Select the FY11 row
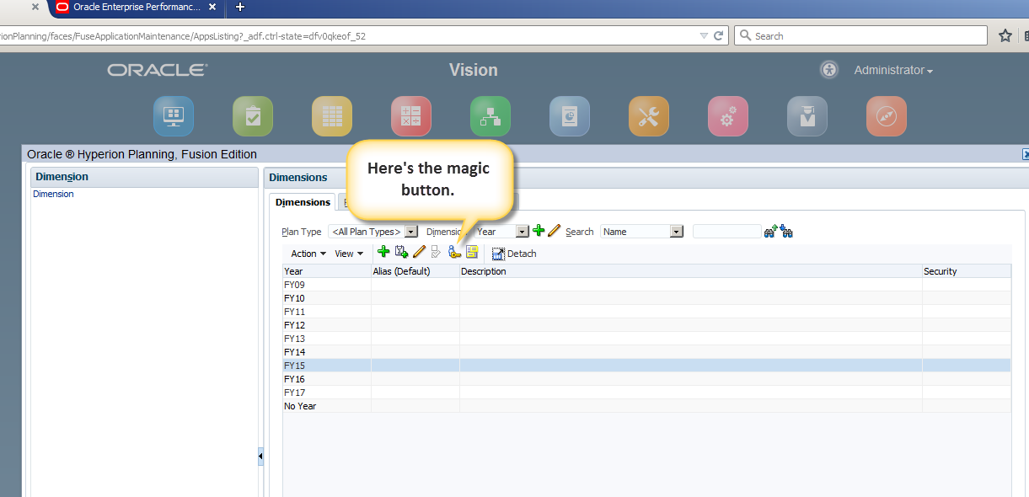This screenshot has height=497, width=1029. (x=646, y=312)
